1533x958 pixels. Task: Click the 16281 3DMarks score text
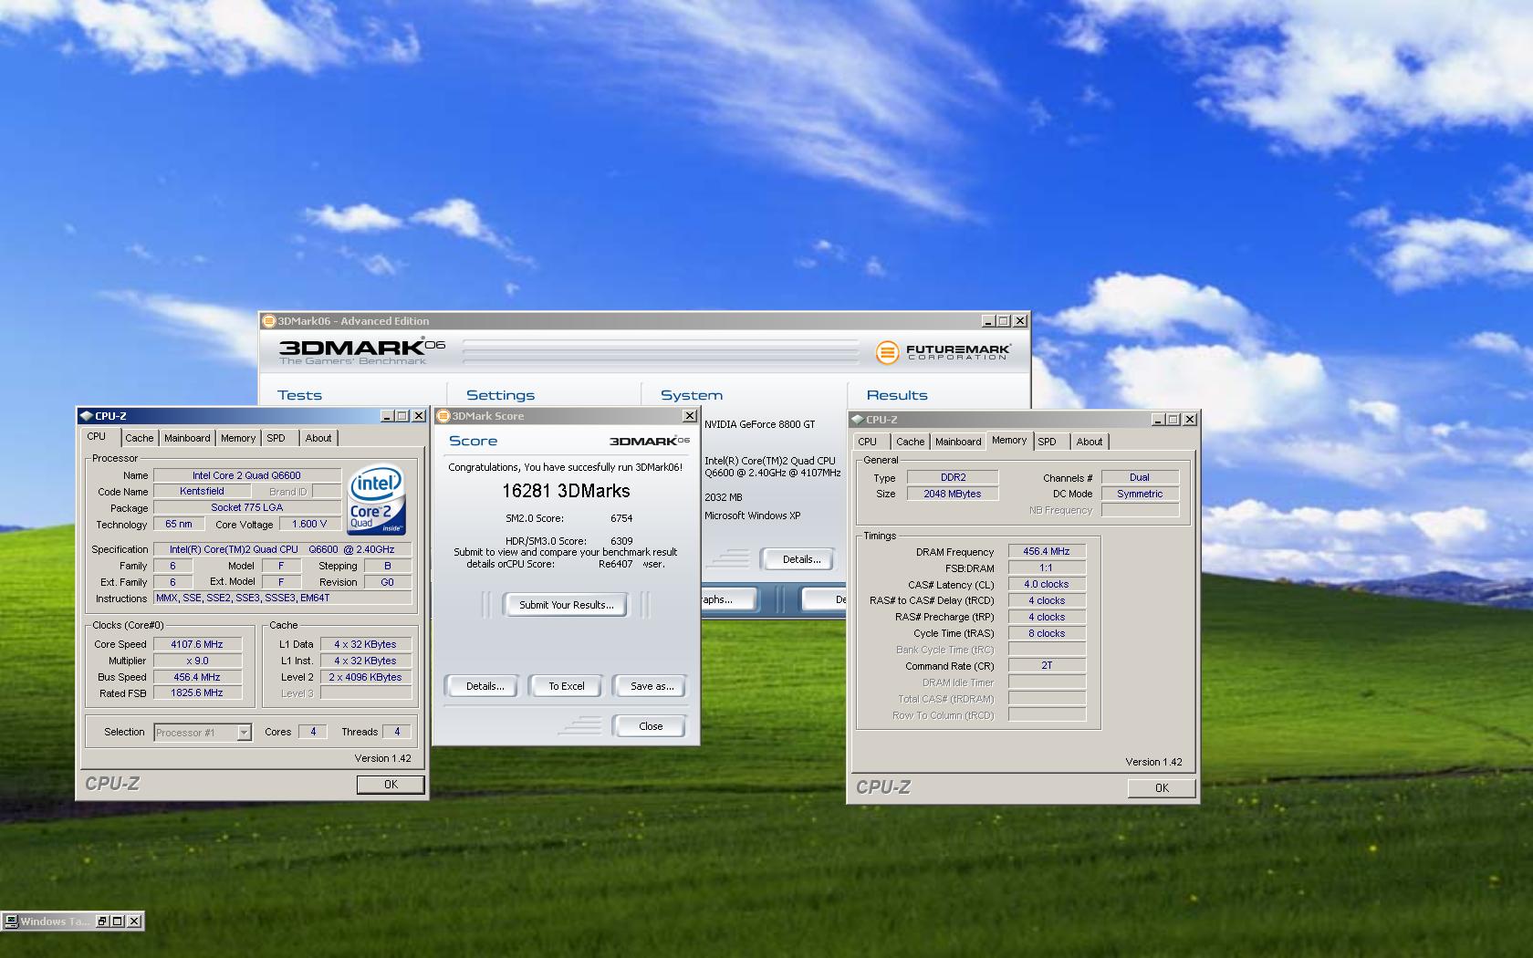[x=566, y=491]
